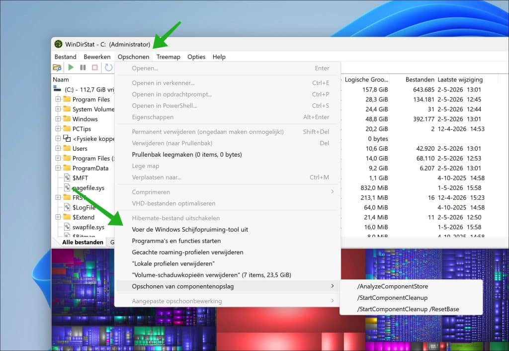
Task: Click the green resume scan play icon
Action: point(71,68)
